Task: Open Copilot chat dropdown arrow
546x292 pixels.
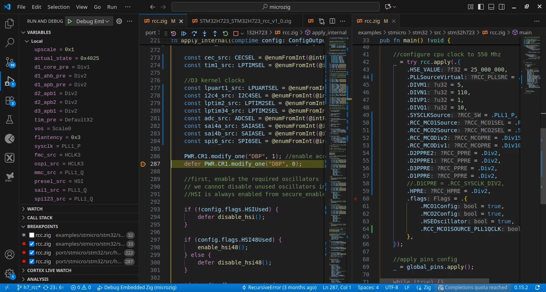Action: pos(395,7)
